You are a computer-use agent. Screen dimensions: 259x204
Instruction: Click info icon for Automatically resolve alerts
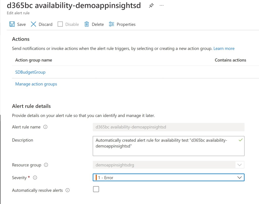pos(68,190)
